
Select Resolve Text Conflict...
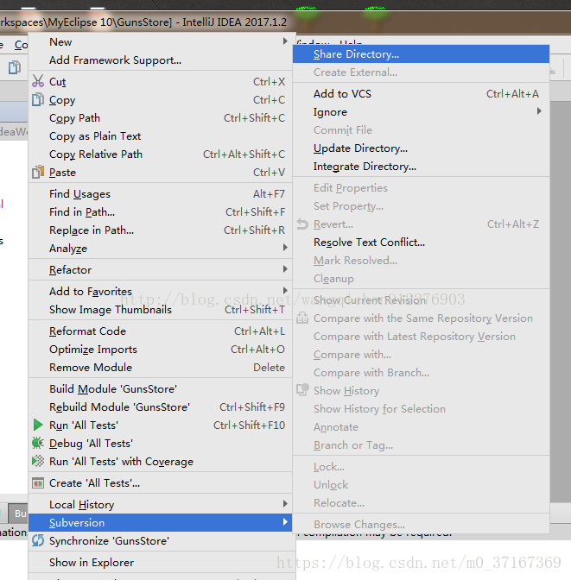(421, 242)
